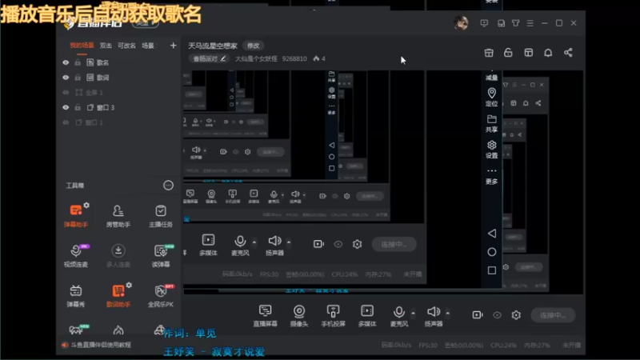Launch 全民乐PK from the toolbox
Screen dimensions: 640x360
pyautogui.click(x=161, y=295)
